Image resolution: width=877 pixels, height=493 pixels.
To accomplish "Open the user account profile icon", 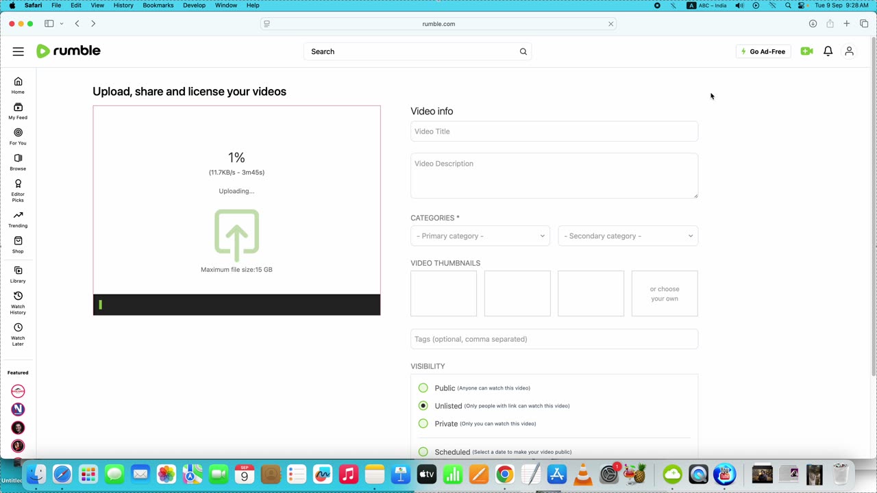I will (849, 51).
